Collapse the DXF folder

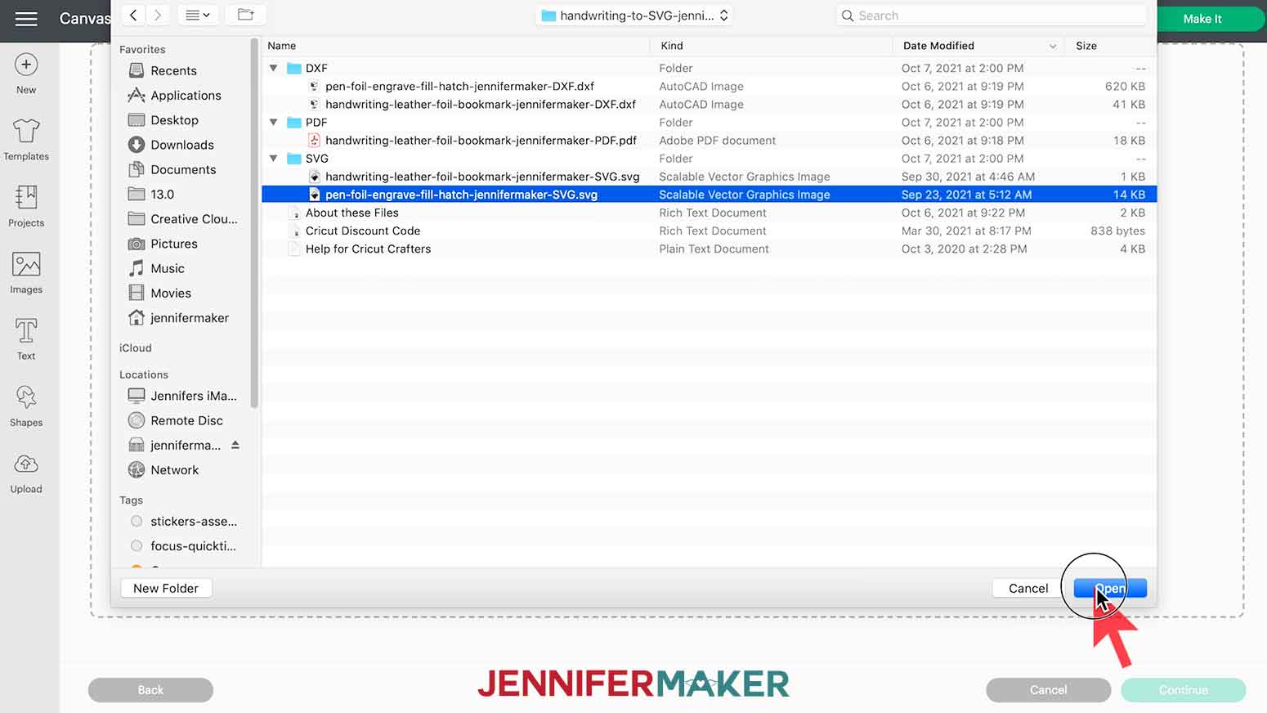[x=274, y=68]
